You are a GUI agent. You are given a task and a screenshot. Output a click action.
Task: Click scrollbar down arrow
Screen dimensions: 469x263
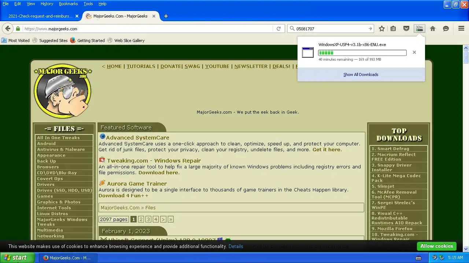coord(466,249)
